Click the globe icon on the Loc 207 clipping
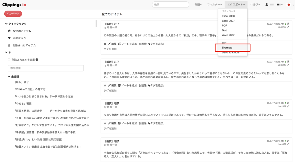This screenshot has width=295, height=162. click(x=288, y=24)
